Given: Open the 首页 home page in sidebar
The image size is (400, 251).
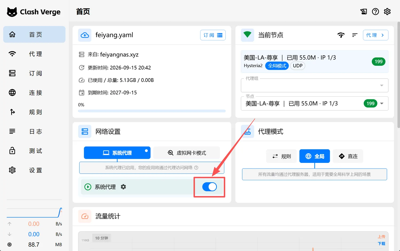Looking at the screenshot, I should tap(34, 34).
